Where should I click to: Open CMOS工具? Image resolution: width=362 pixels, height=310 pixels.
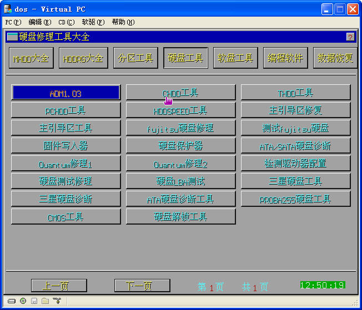[66, 217]
